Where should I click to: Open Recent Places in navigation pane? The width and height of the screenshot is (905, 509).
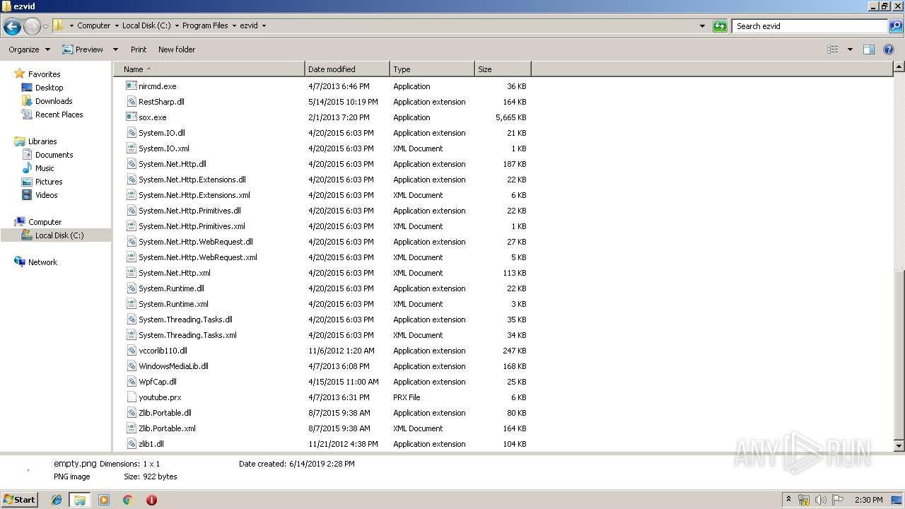coord(59,115)
